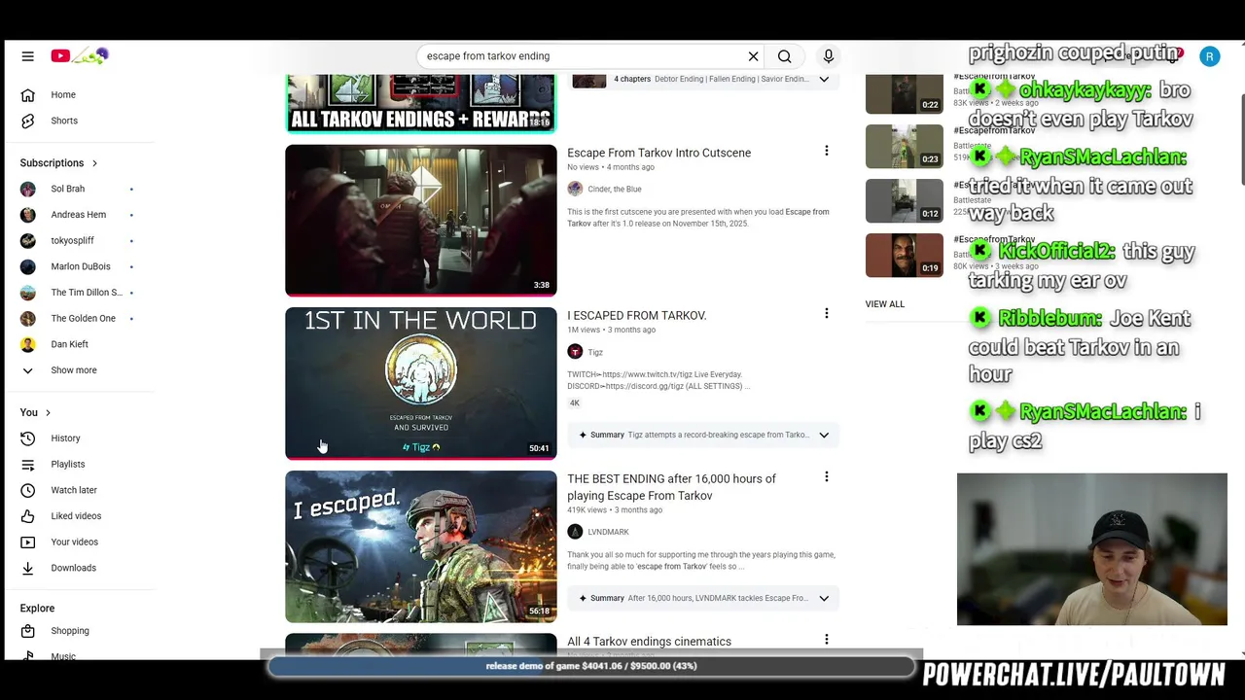Open the Downloads arrow icon
This screenshot has height=700, width=1245.
click(x=27, y=568)
